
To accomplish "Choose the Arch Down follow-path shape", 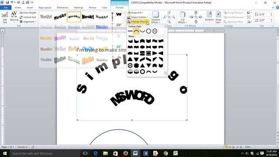I will (x=143, y=31).
